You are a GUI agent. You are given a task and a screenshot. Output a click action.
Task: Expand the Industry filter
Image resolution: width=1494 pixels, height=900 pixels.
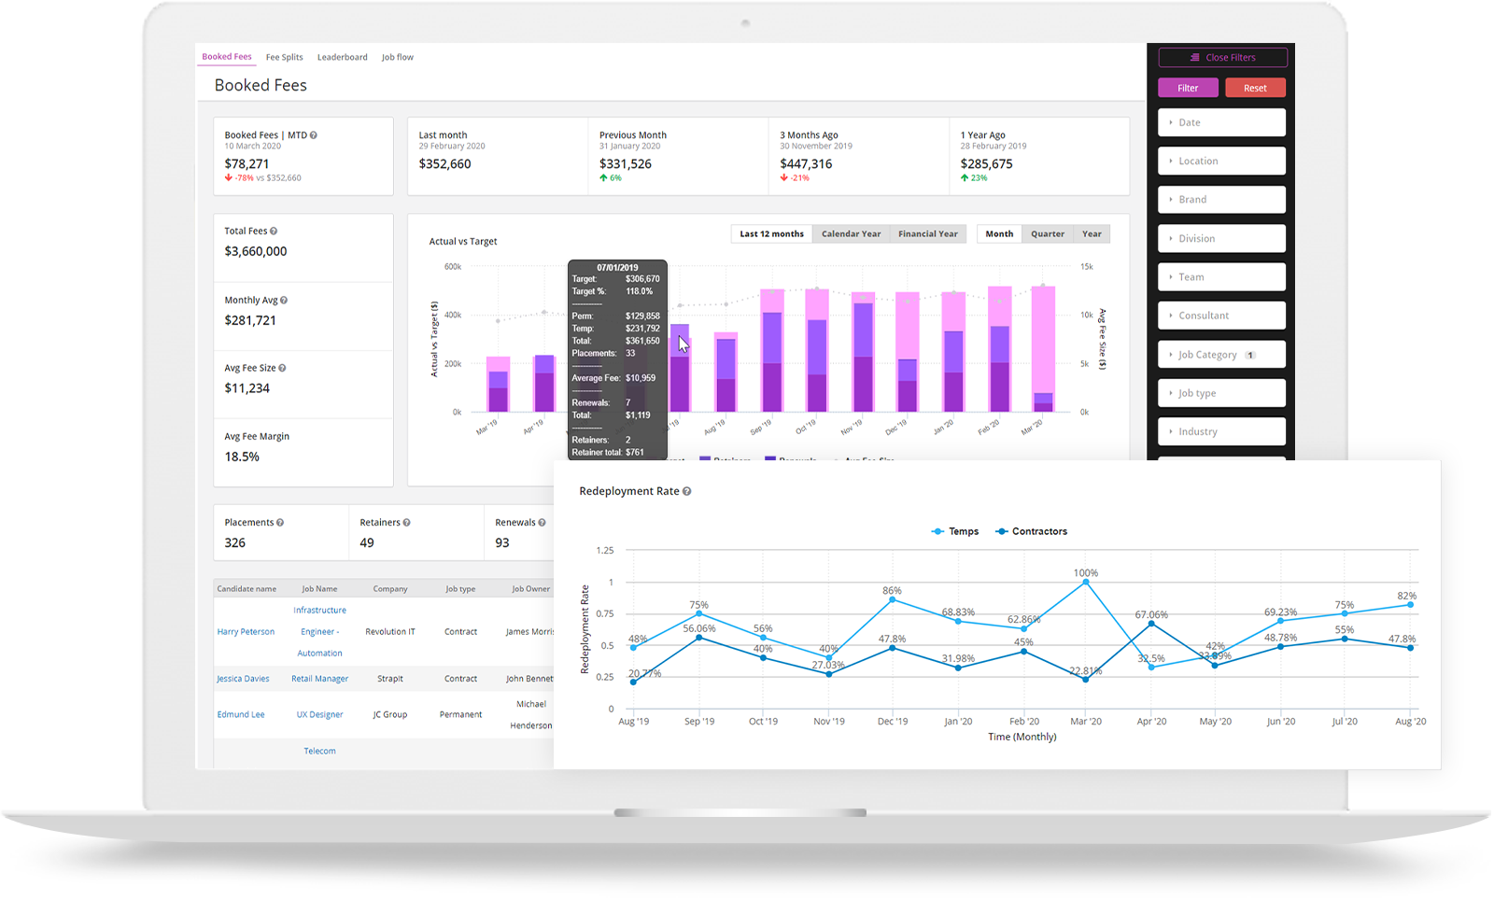coord(1221,431)
